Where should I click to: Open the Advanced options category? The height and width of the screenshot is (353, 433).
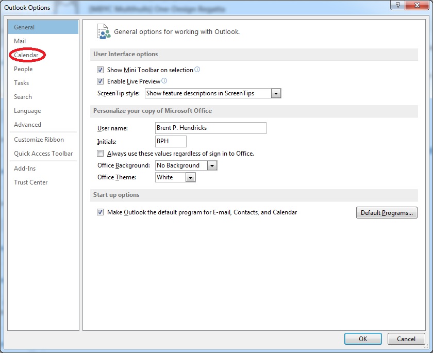click(43, 125)
